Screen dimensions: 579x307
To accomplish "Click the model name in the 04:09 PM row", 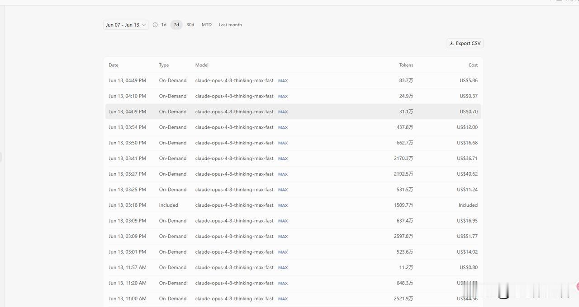I will click(x=234, y=112).
